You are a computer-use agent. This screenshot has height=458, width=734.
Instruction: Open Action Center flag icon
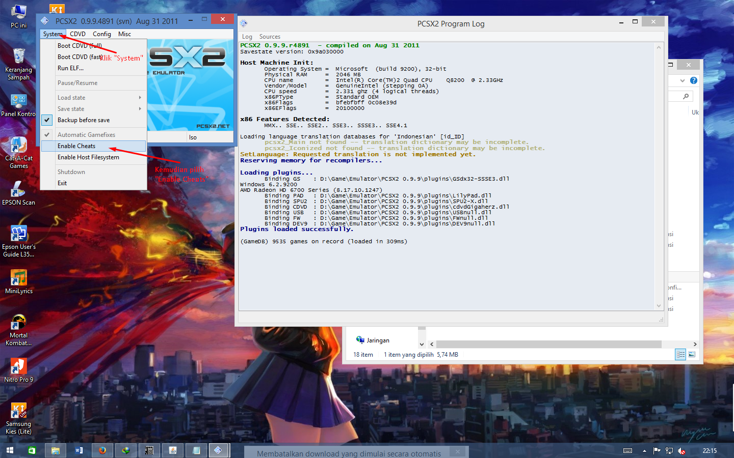(657, 451)
